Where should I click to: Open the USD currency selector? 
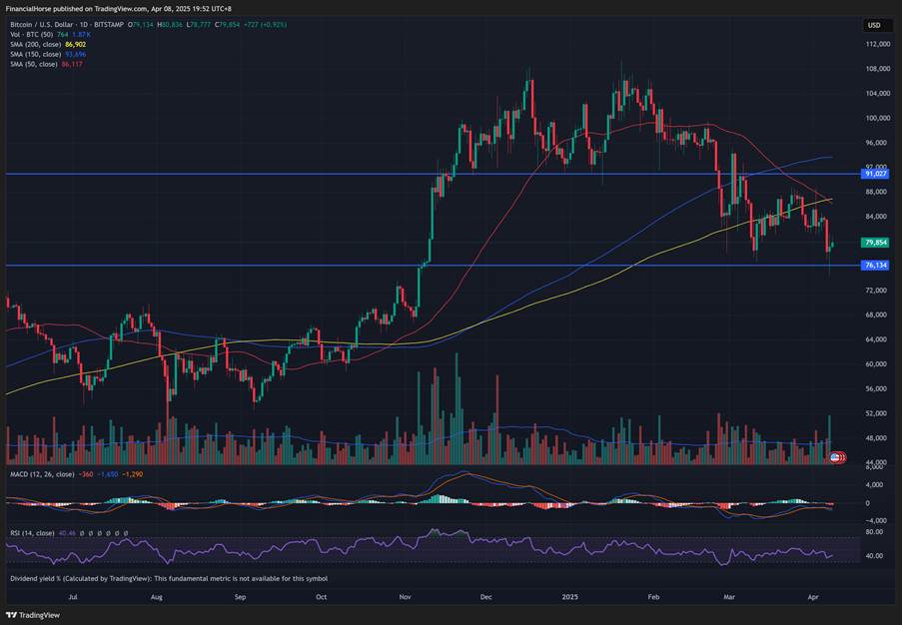coord(874,25)
